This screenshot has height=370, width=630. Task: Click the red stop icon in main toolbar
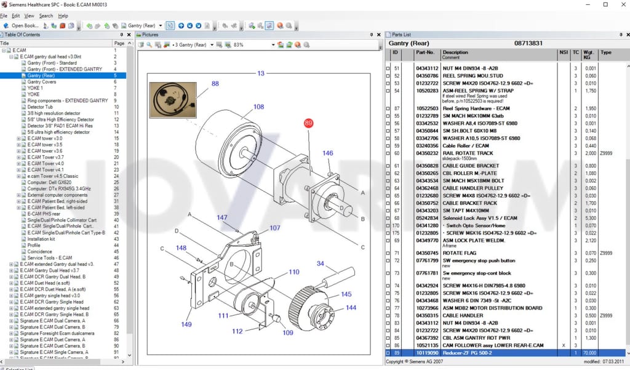point(62,26)
